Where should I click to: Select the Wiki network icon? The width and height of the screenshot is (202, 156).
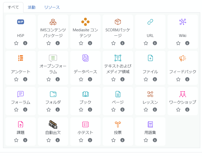pos(183,22)
